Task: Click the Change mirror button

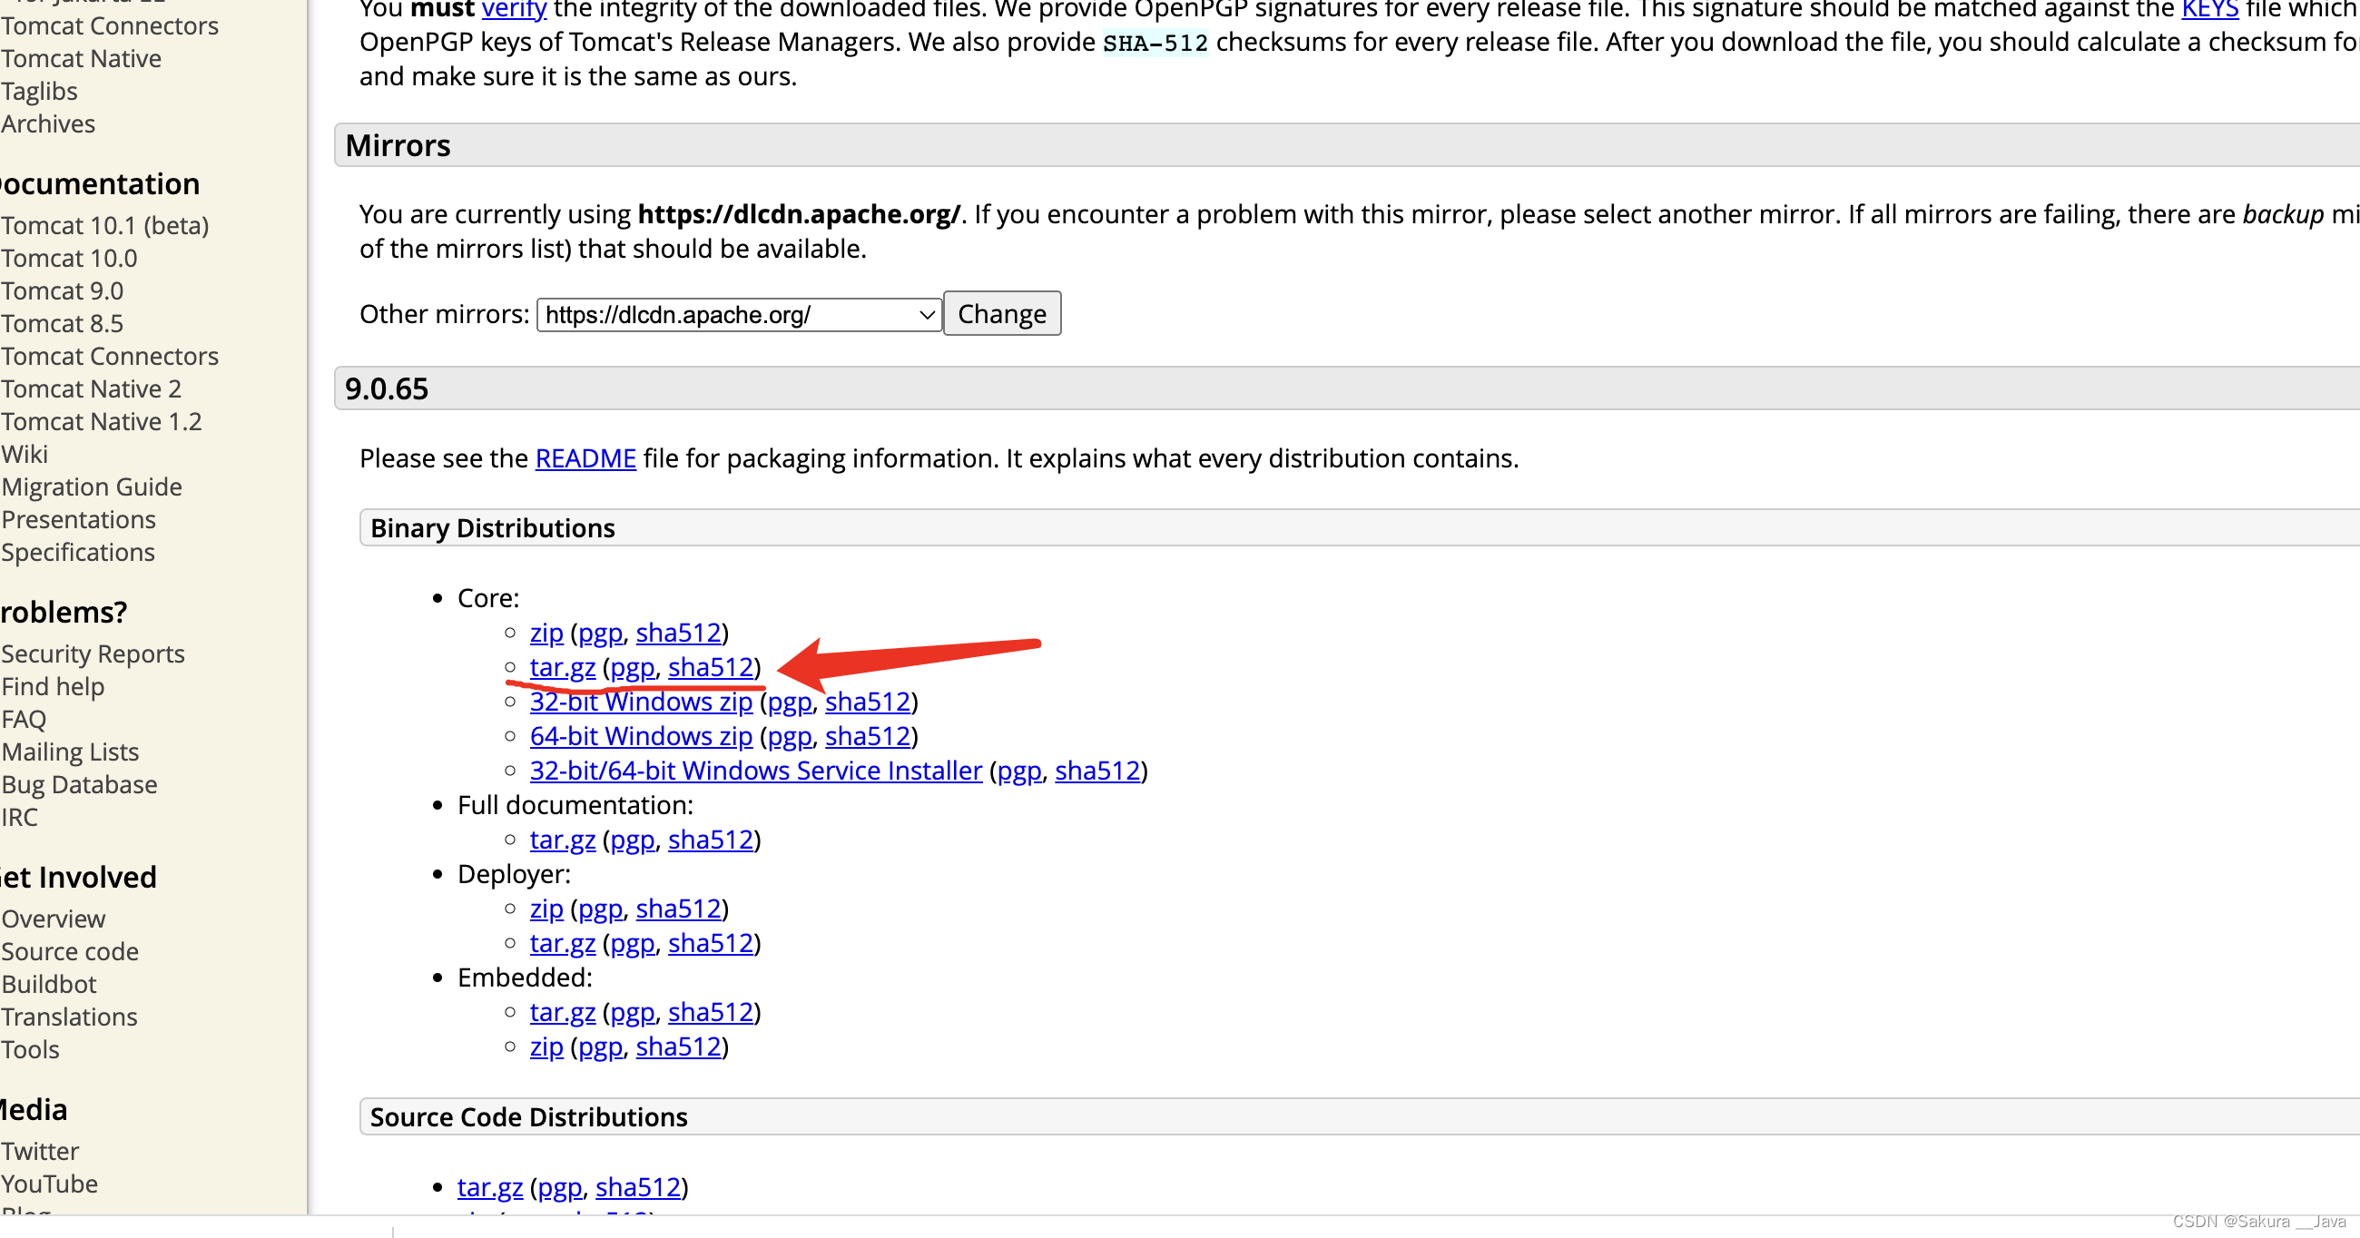Action: pos(1001,314)
